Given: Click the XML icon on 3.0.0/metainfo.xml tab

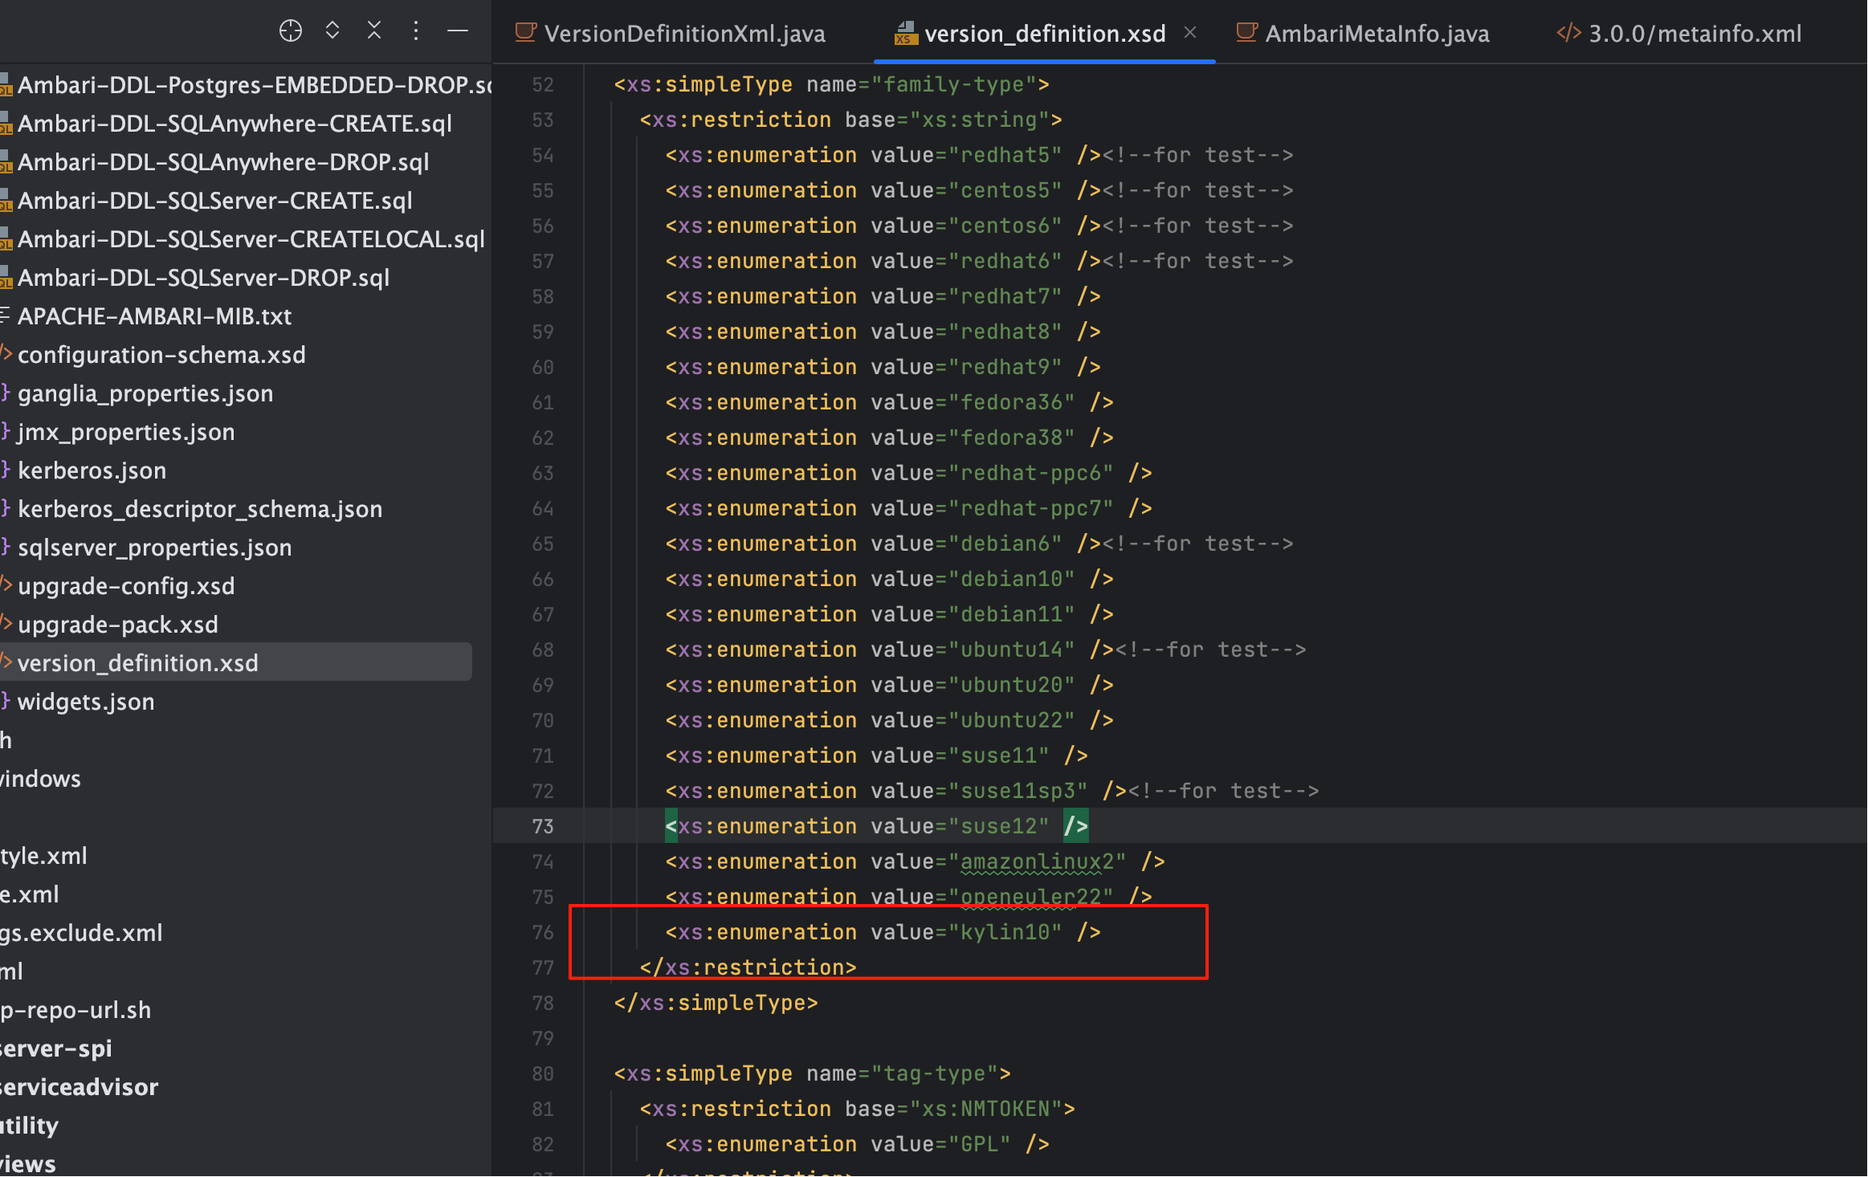Looking at the screenshot, I should point(1568,33).
